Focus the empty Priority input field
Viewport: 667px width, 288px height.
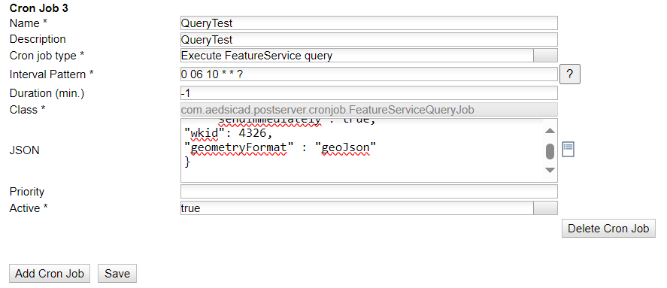[368, 192]
